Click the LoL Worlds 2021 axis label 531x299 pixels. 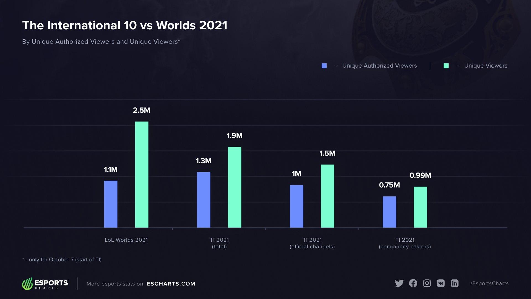[x=126, y=240]
